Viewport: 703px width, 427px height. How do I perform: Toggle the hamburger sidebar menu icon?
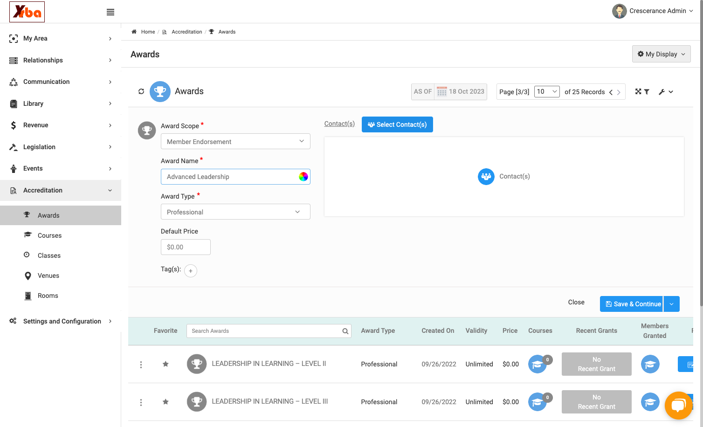110,12
